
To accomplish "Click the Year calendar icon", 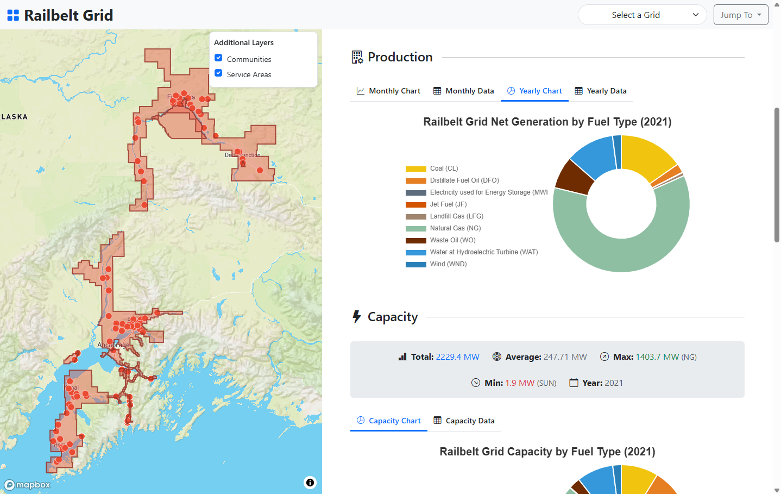I will pyautogui.click(x=574, y=383).
